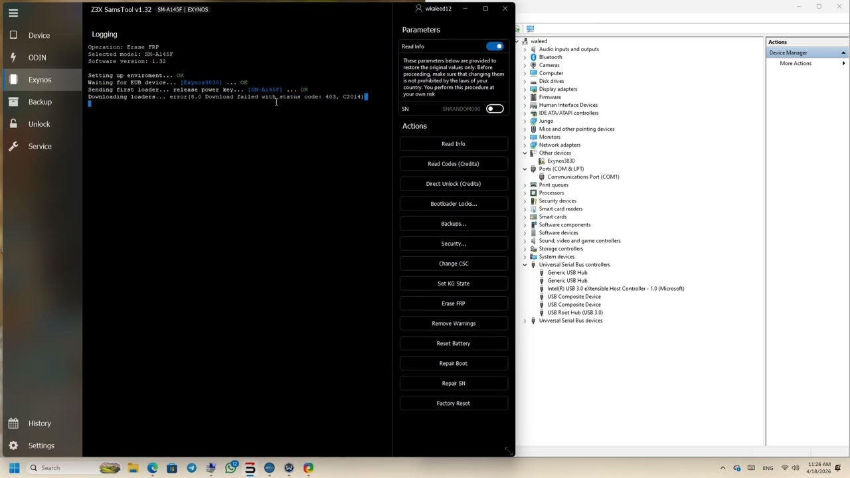The height and width of the screenshot is (478, 850).
Task: Expand the Cameras node in Device Manager
Action: 525,65
